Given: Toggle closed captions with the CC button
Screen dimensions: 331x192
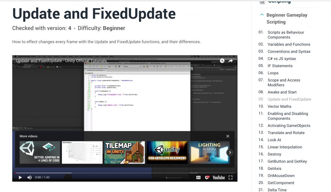Looking at the screenshot, I should [x=198, y=177].
